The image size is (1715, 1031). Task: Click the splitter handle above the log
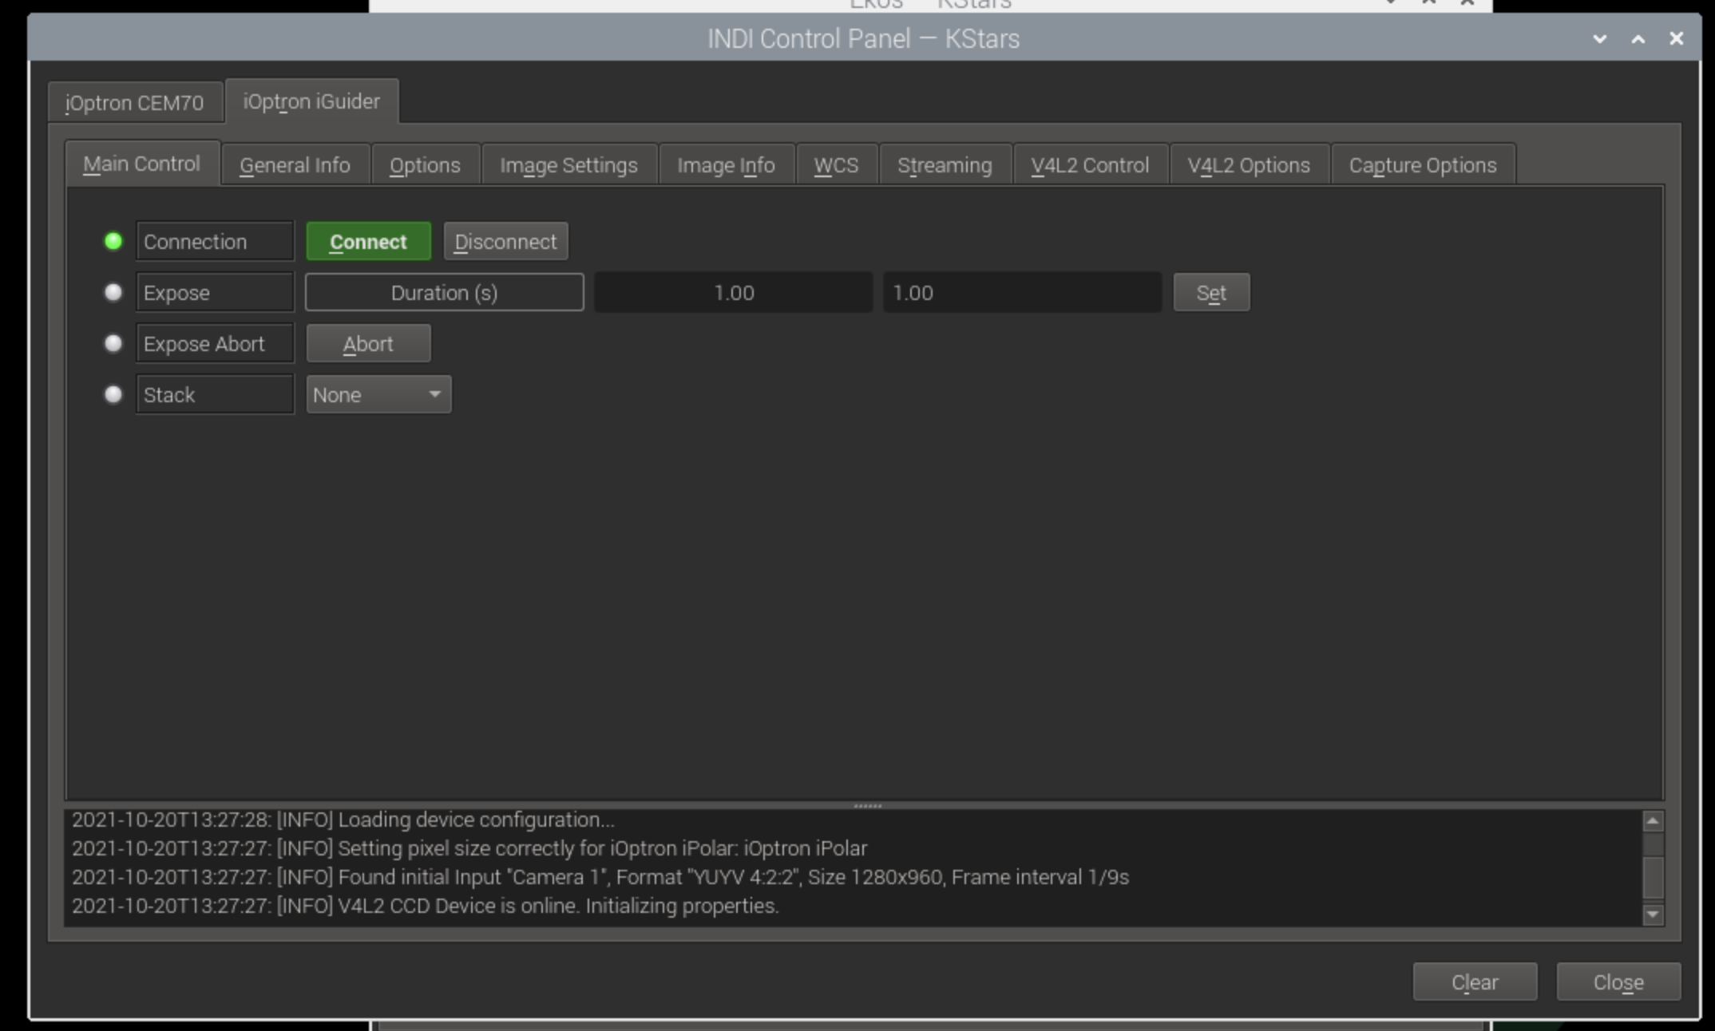[x=867, y=806]
